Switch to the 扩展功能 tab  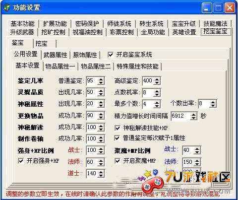tap(55, 24)
